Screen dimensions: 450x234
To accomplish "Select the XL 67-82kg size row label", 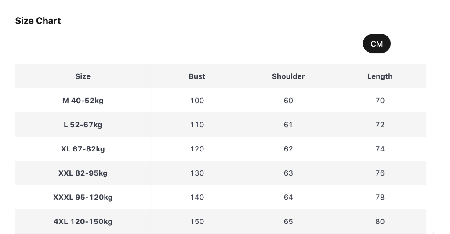I will [83, 149].
